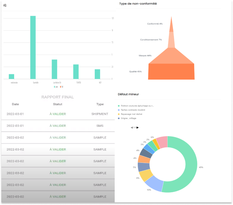Screen dimensions: 233x205
Task: Click the tallest AQL bar for Essentielle
Action: click(33, 47)
